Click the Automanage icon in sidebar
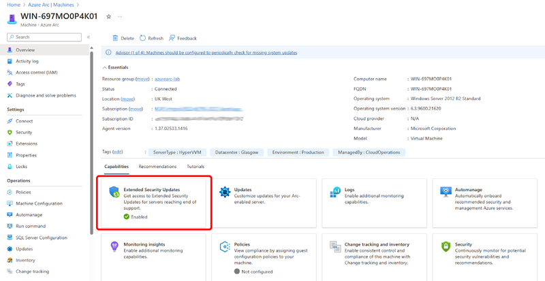 [10, 215]
